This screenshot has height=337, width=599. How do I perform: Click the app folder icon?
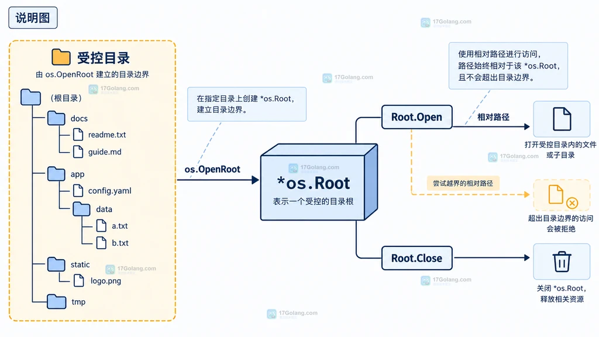[56, 174]
